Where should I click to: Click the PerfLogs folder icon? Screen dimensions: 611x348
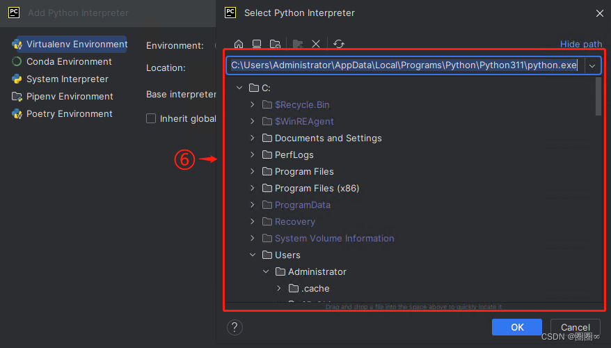(267, 155)
